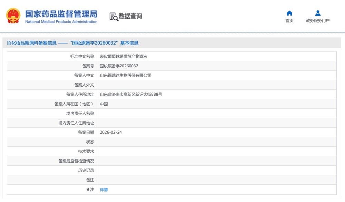The height and width of the screenshot is (202, 345).
Task: Open the 政务服务门户 menu item
Action: 318,21
